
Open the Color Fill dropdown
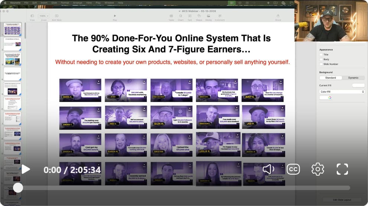tap(342, 92)
